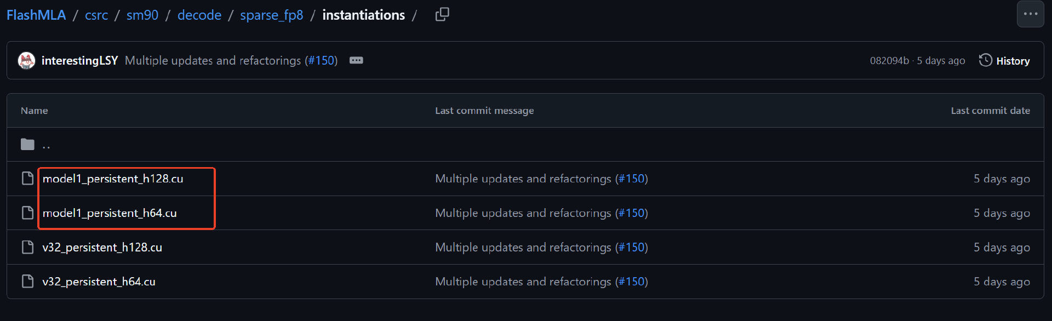Image resolution: width=1052 pixels, height=321 pixels.
Task: Click the file icon beside v32_persistent_h128.cu
Action: pos(27,248)
